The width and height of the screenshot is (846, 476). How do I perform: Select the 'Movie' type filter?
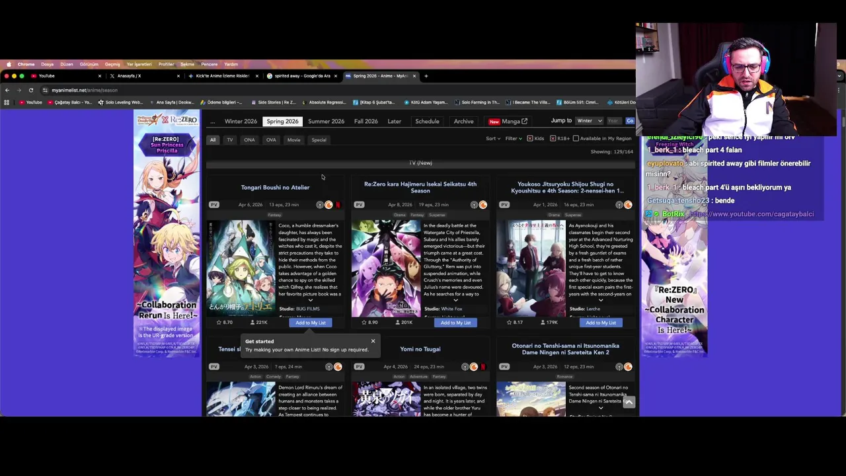(293, 140)
